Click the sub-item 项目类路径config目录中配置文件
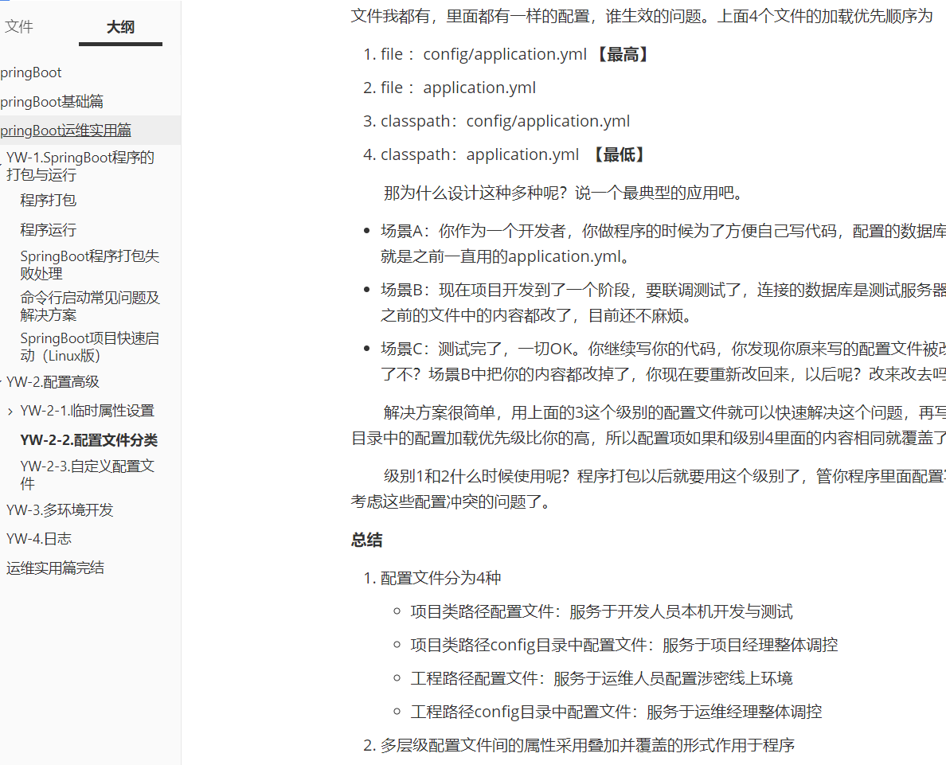 [624, 645]
